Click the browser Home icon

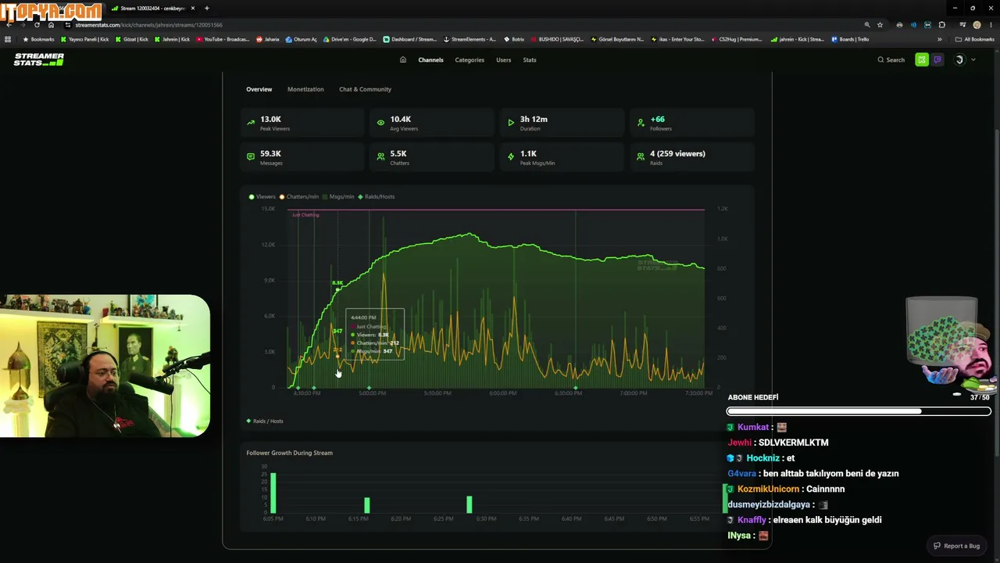click(51, 25)
